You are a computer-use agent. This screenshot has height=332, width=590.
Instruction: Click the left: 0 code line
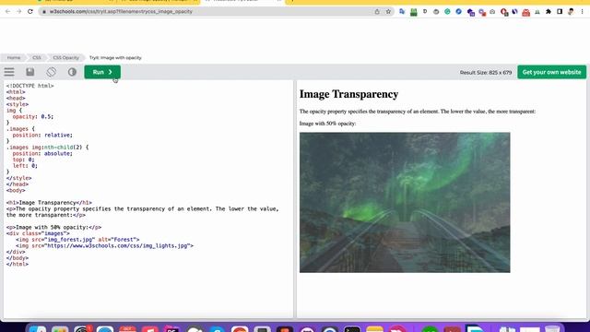pyautogui.click(x=25, y=166)
